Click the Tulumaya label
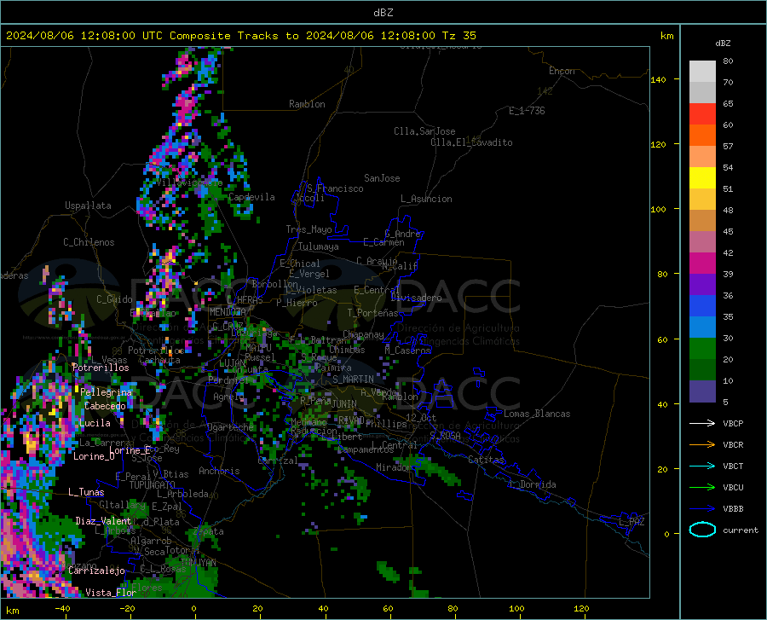The height and width of the screenshot is (620, 767). [x=319, y=246]
